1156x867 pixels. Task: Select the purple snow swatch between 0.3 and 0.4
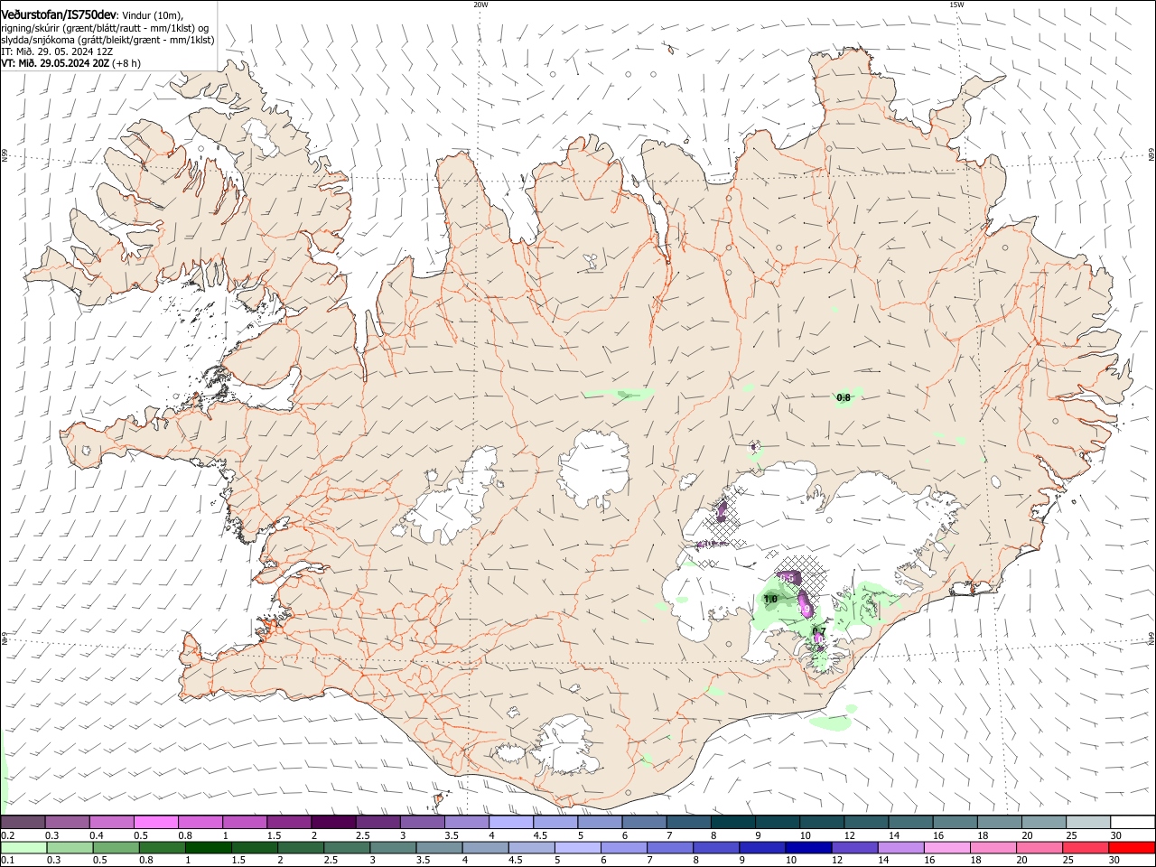coord(67,822)
